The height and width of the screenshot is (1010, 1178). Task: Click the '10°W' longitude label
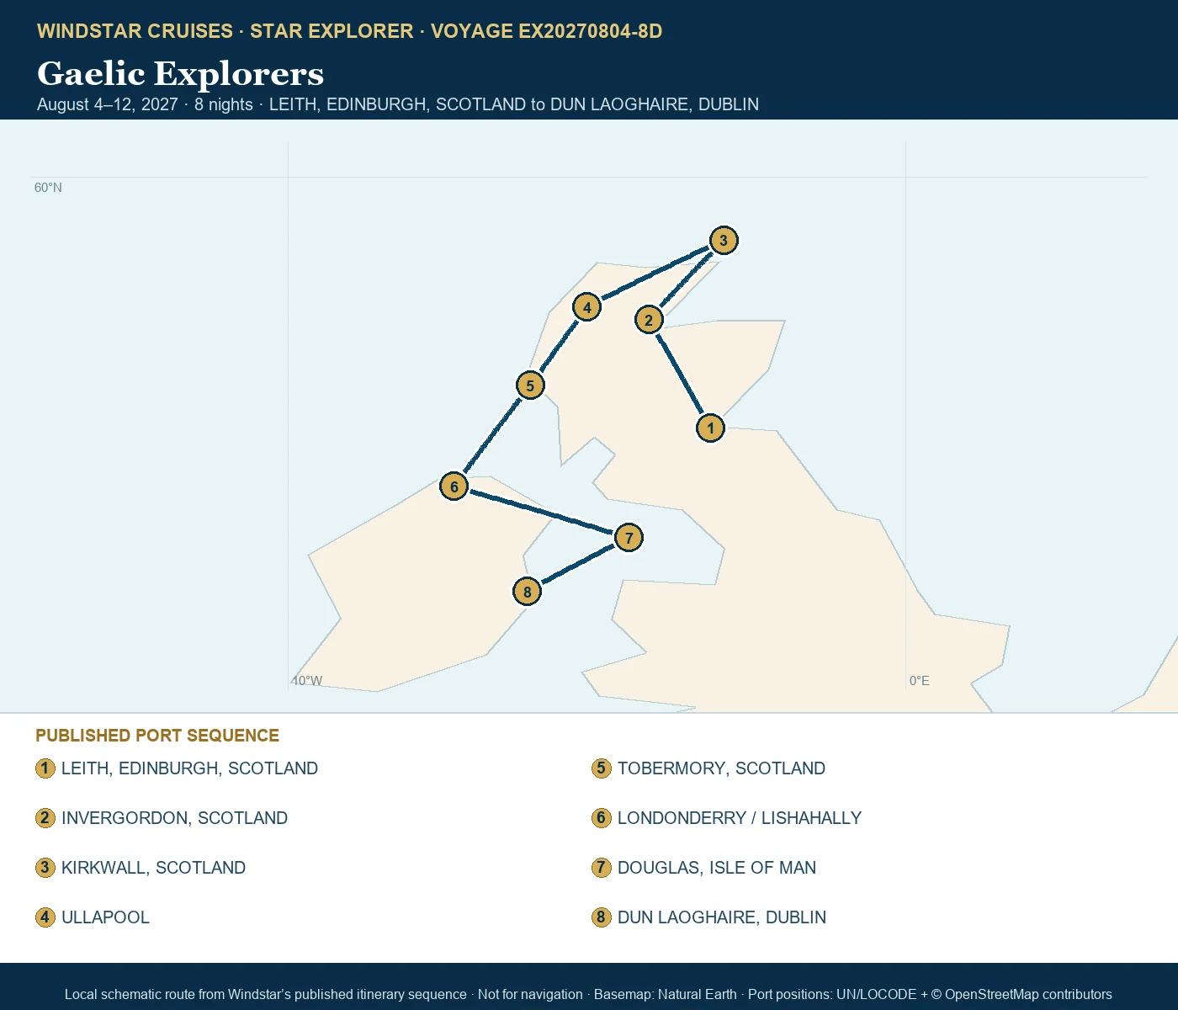click(x=307, y=681)
